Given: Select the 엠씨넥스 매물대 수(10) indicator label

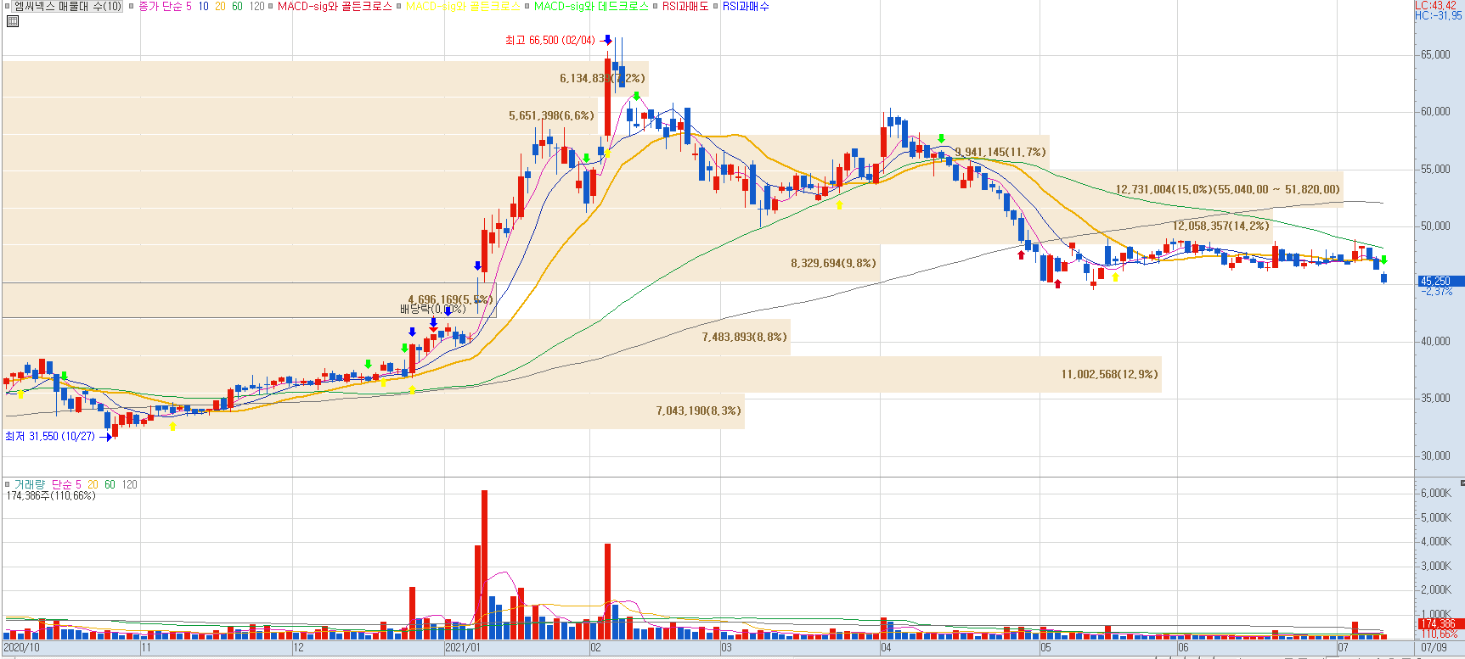Looking at the screenshot, I should coord(68,7).
